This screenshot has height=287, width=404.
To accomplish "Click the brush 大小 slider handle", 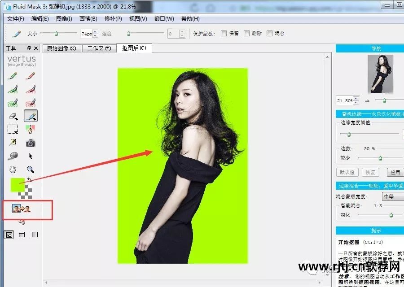I will coord(56,34).
